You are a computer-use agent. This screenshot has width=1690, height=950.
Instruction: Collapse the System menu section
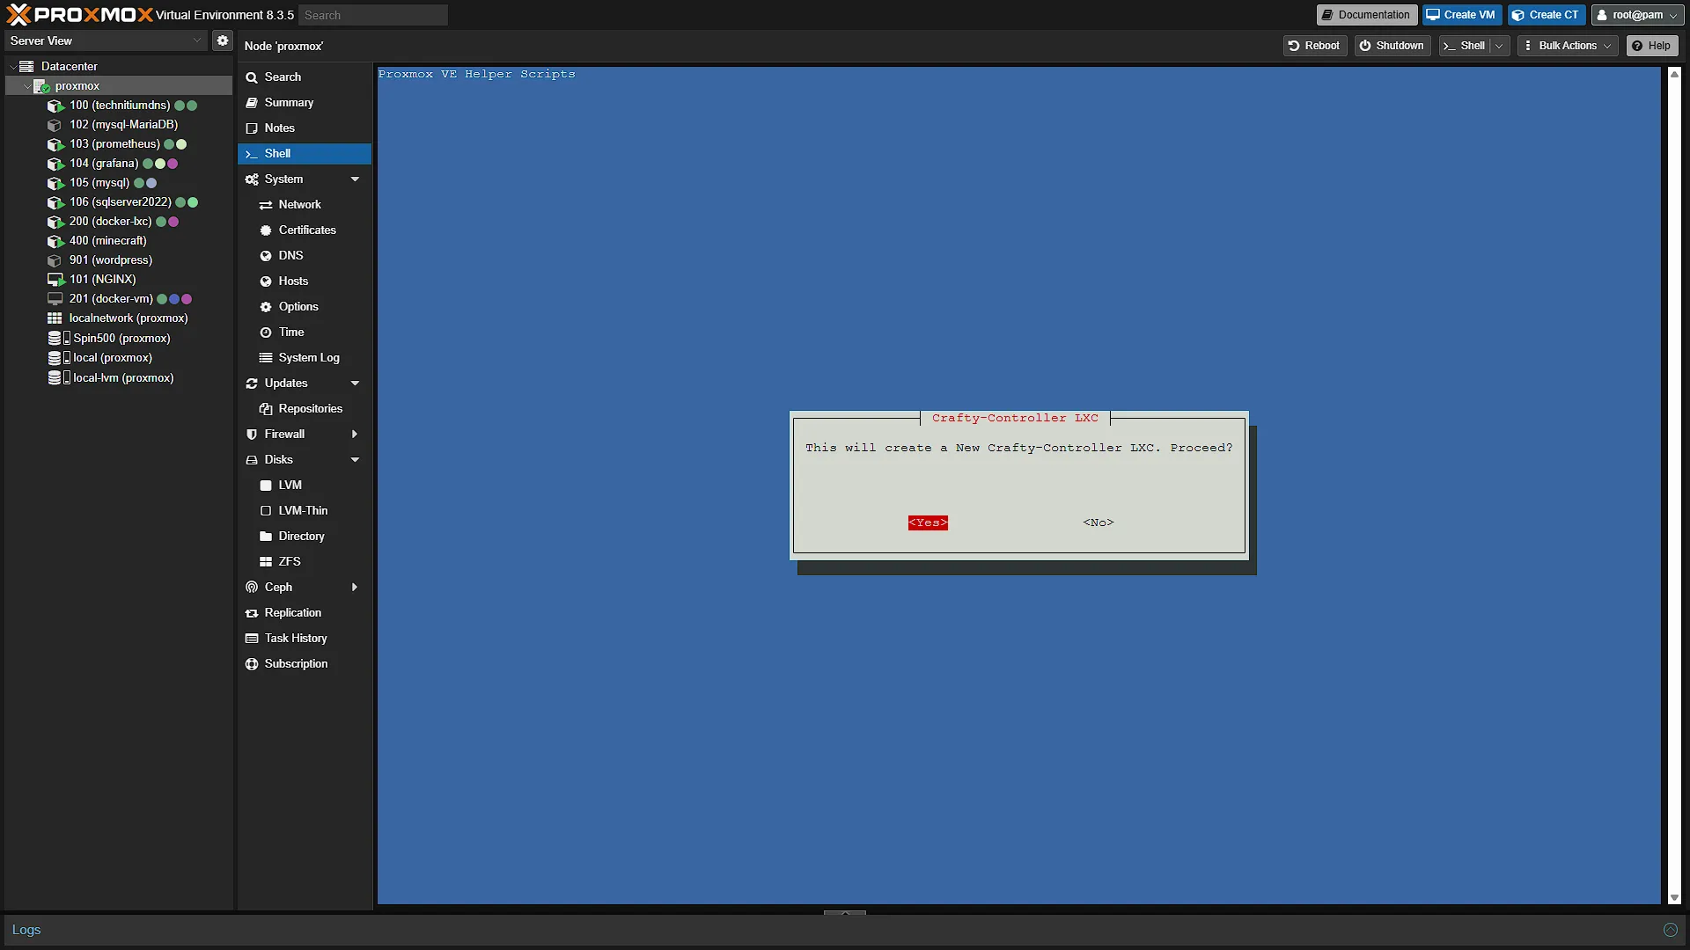pos(356,179)
